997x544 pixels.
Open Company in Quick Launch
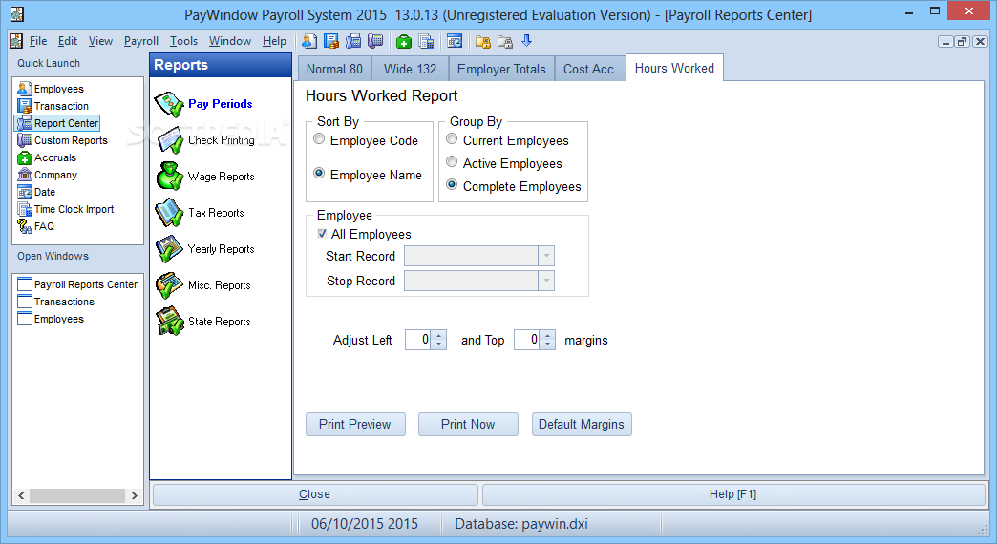[48, 175]
